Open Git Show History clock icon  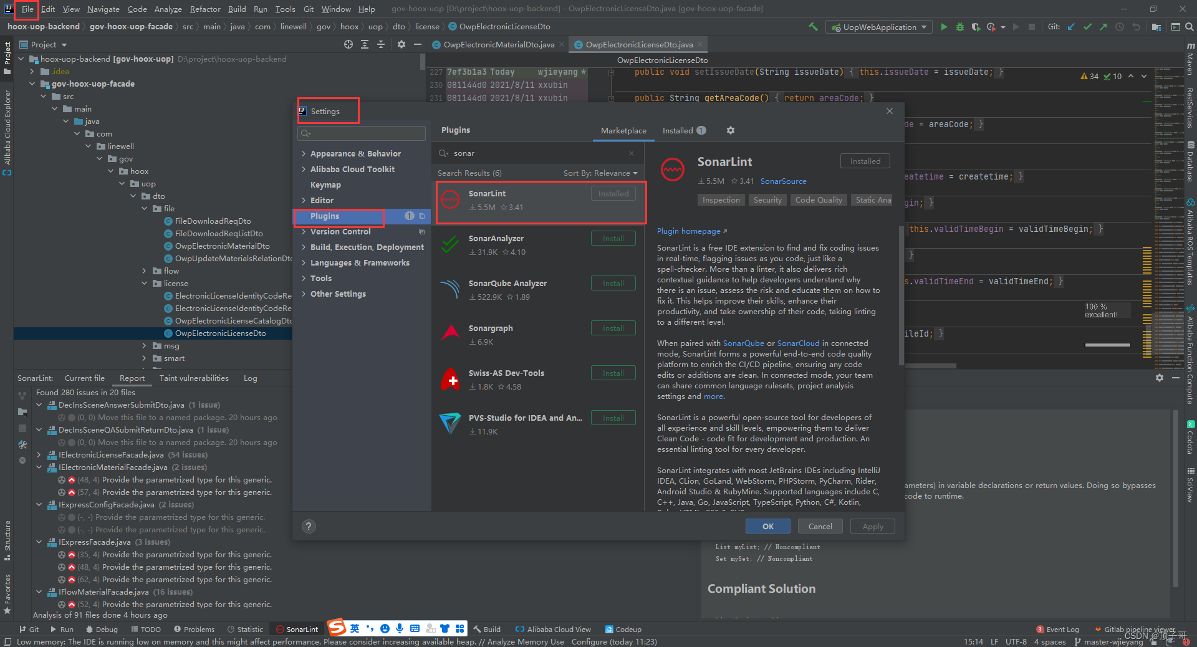[x=1120, y=27]
